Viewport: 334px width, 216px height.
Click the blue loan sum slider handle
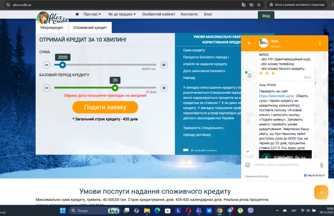tap(63, 65)
